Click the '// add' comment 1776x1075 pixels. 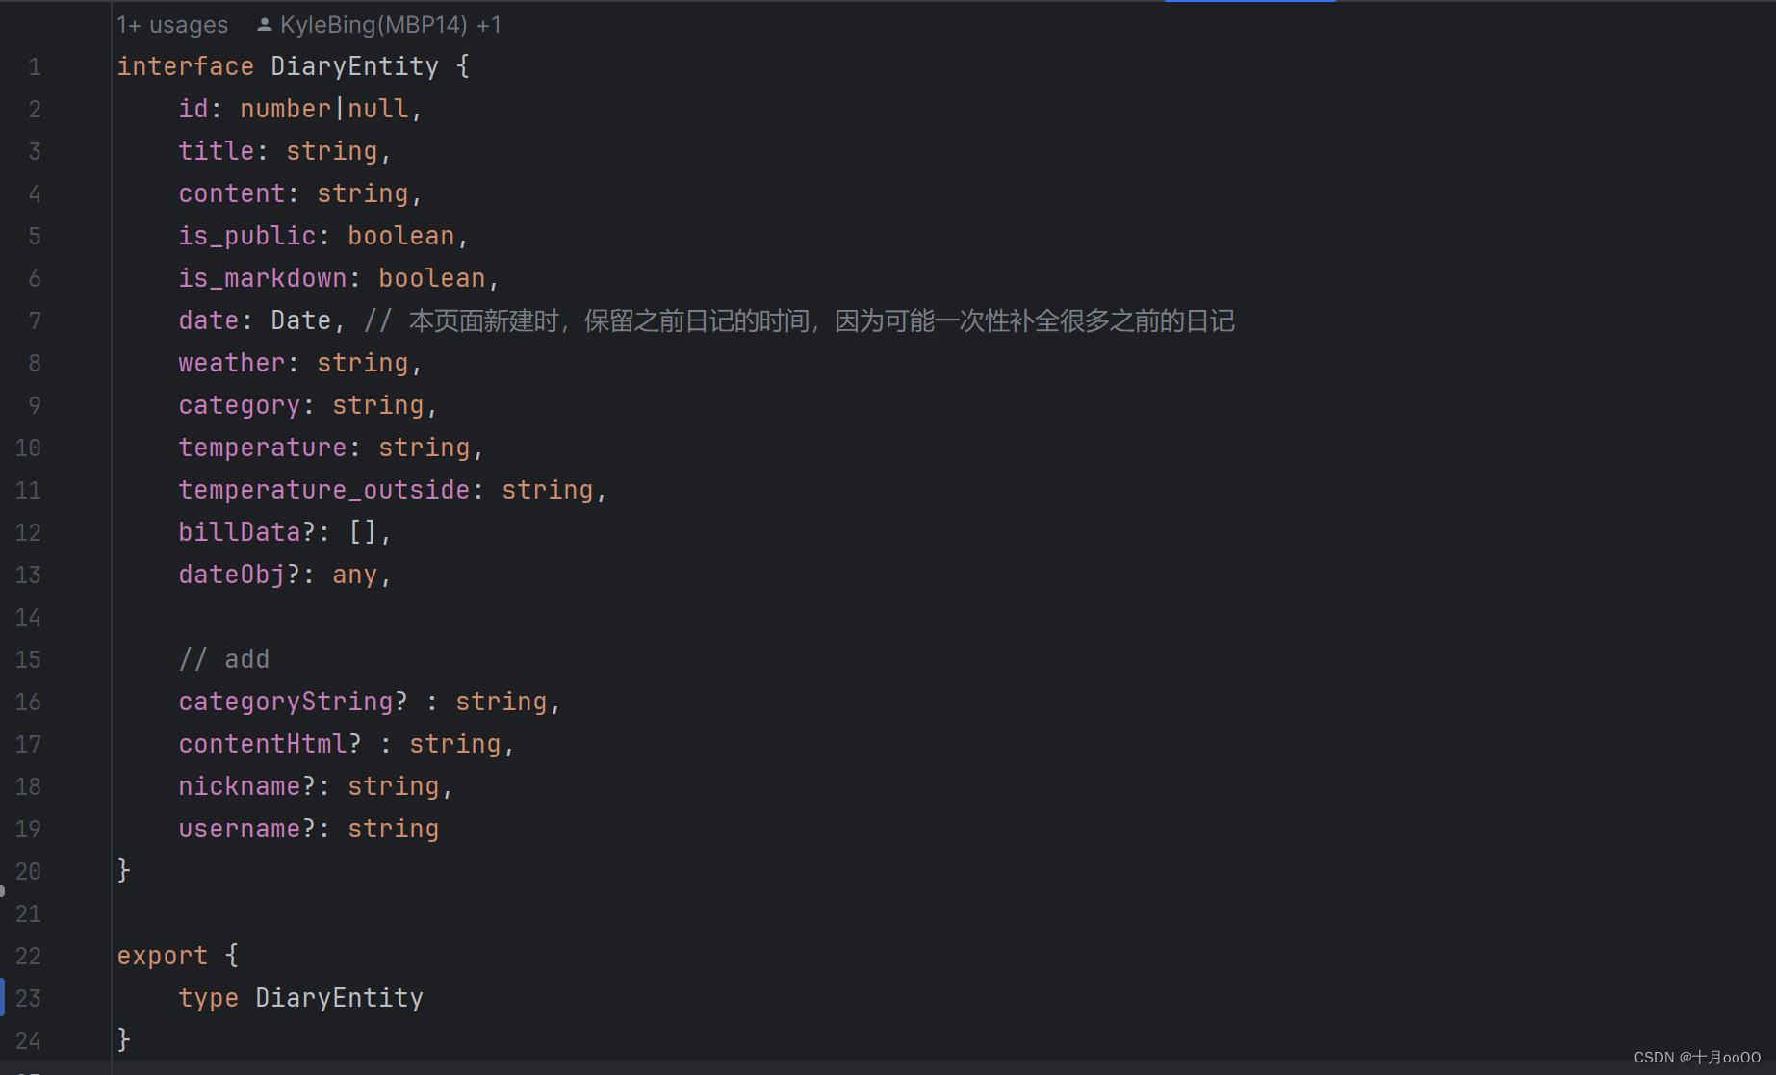point(224,659)
